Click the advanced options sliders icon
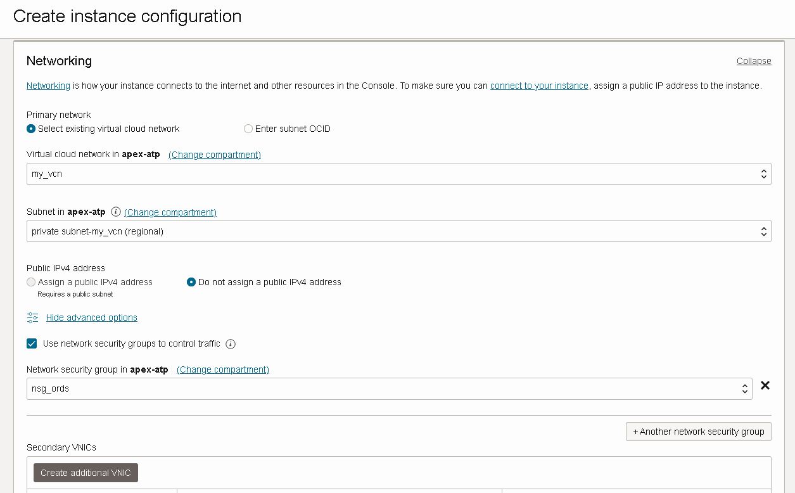Viewport: 795px width, 493px height. pos(33,317)
